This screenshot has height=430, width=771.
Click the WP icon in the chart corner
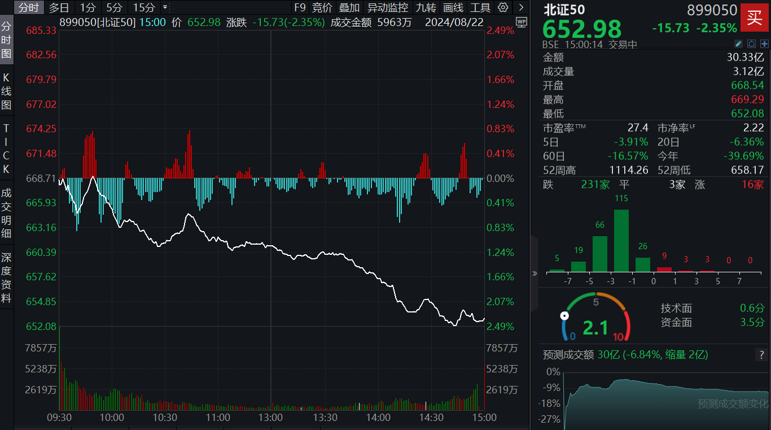(x=521, y=23)
